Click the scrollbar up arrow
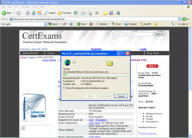Viewport: 192px width, 138px height. click(190, 29)
